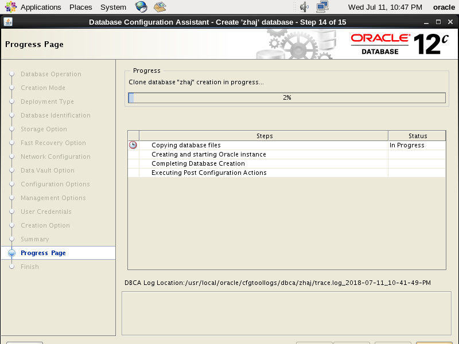Select the Database Operation step
Screen dimensions: 459x344
(51, 74)
